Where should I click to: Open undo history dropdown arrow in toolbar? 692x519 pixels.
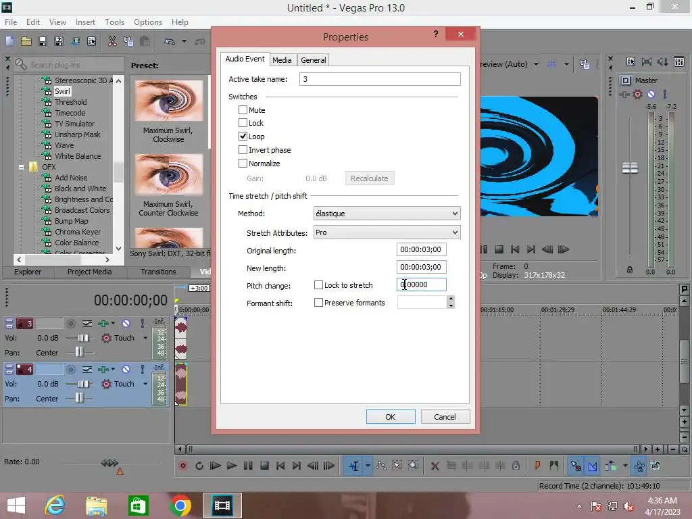[x=184, y=41]
